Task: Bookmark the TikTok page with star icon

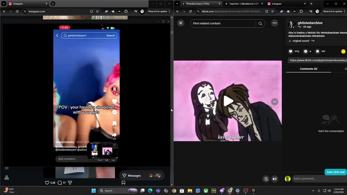Action: click(x=272, y=11)
